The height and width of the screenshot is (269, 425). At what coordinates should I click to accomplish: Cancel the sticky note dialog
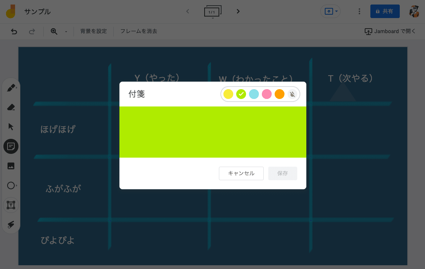[241, 173]
